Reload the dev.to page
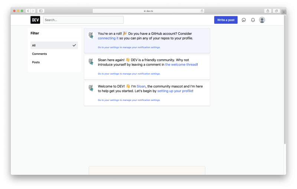297x189 pixels. coord(202,11)
